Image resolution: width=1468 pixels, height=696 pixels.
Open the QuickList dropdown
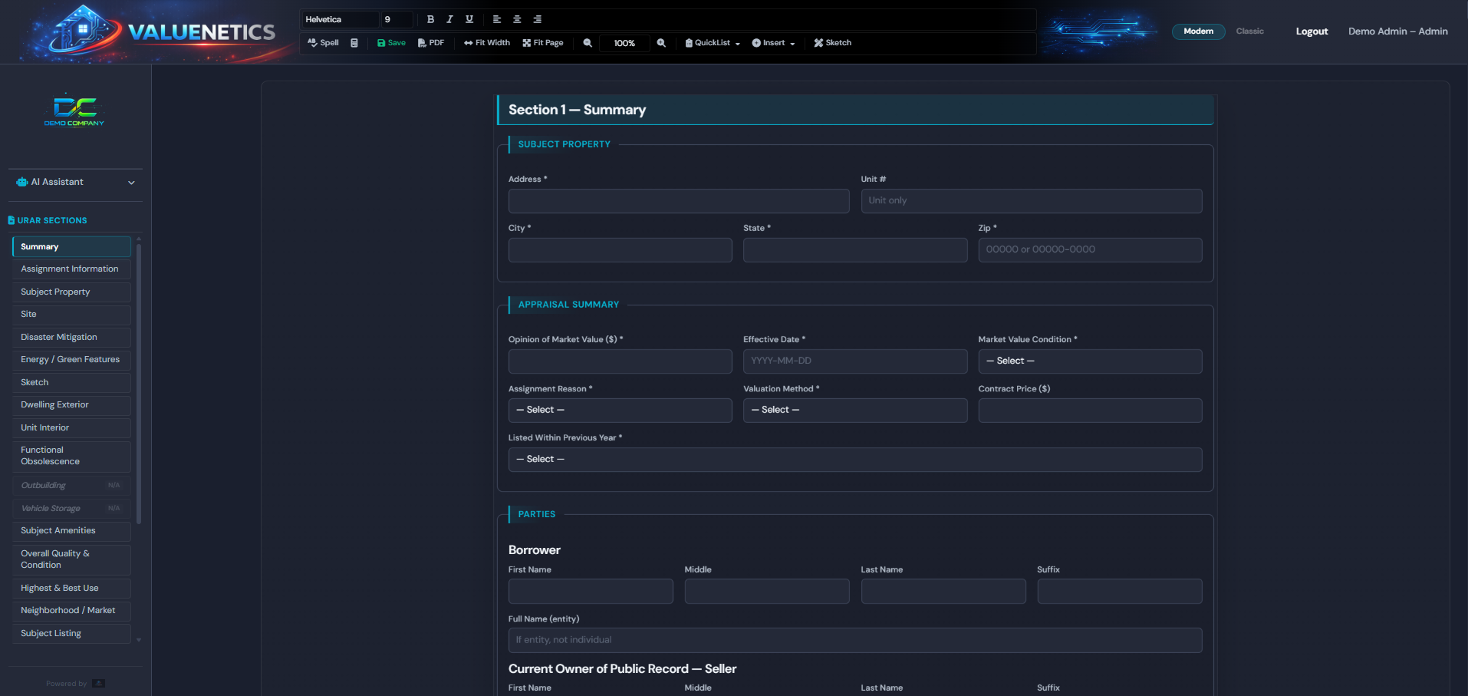coord(711,43)
